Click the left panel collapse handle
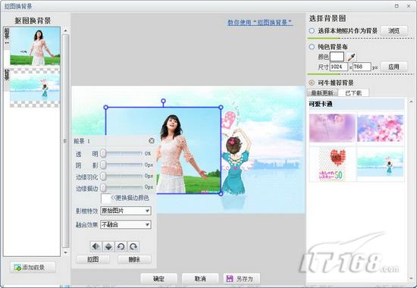Image resolution: width=417 pixels, height=288 pixels. [x=65, y=141]
